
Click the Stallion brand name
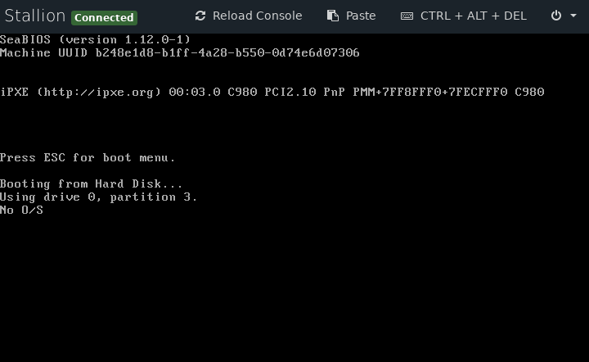click(x=35, y=16)
